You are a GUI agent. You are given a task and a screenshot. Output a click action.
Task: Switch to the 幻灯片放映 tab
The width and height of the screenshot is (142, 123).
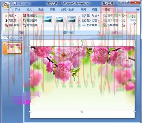[x=68, y=9]
